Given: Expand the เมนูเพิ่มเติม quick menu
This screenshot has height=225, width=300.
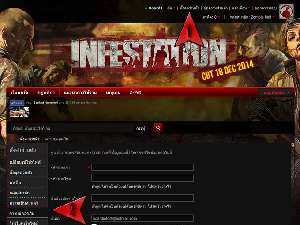Looking at the screenshot, I should tap(276, 92).
